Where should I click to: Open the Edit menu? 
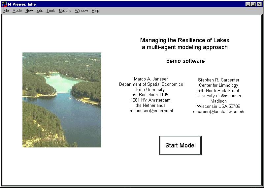click(40, 11)
